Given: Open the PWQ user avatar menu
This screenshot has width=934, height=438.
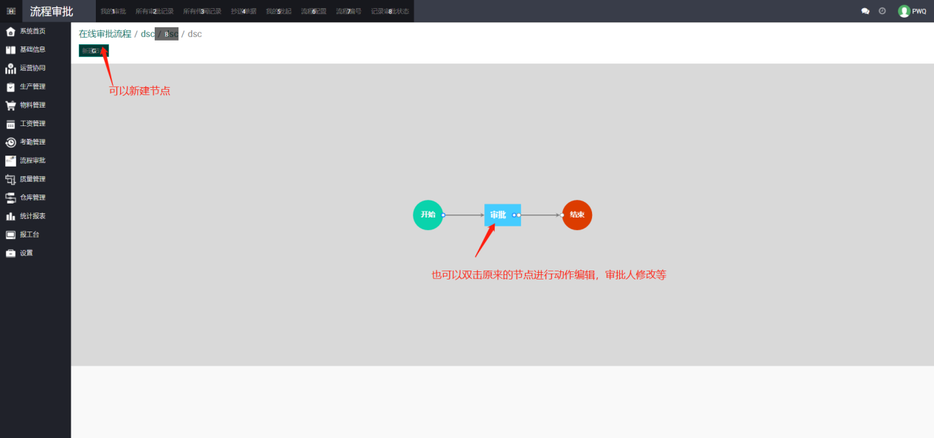Looking at the screenshot, I should (x=912, y=11).
